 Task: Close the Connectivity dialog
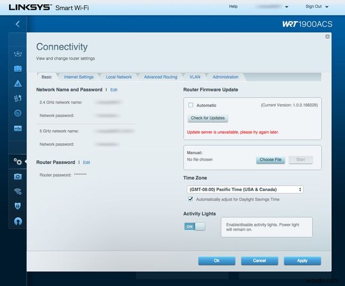tap(327, 37)
